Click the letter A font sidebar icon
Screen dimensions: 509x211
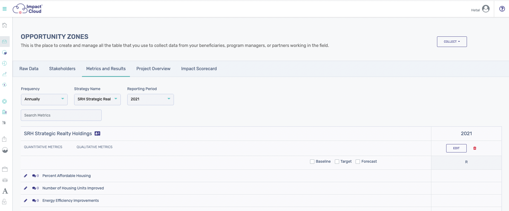(x=5, y=191)
